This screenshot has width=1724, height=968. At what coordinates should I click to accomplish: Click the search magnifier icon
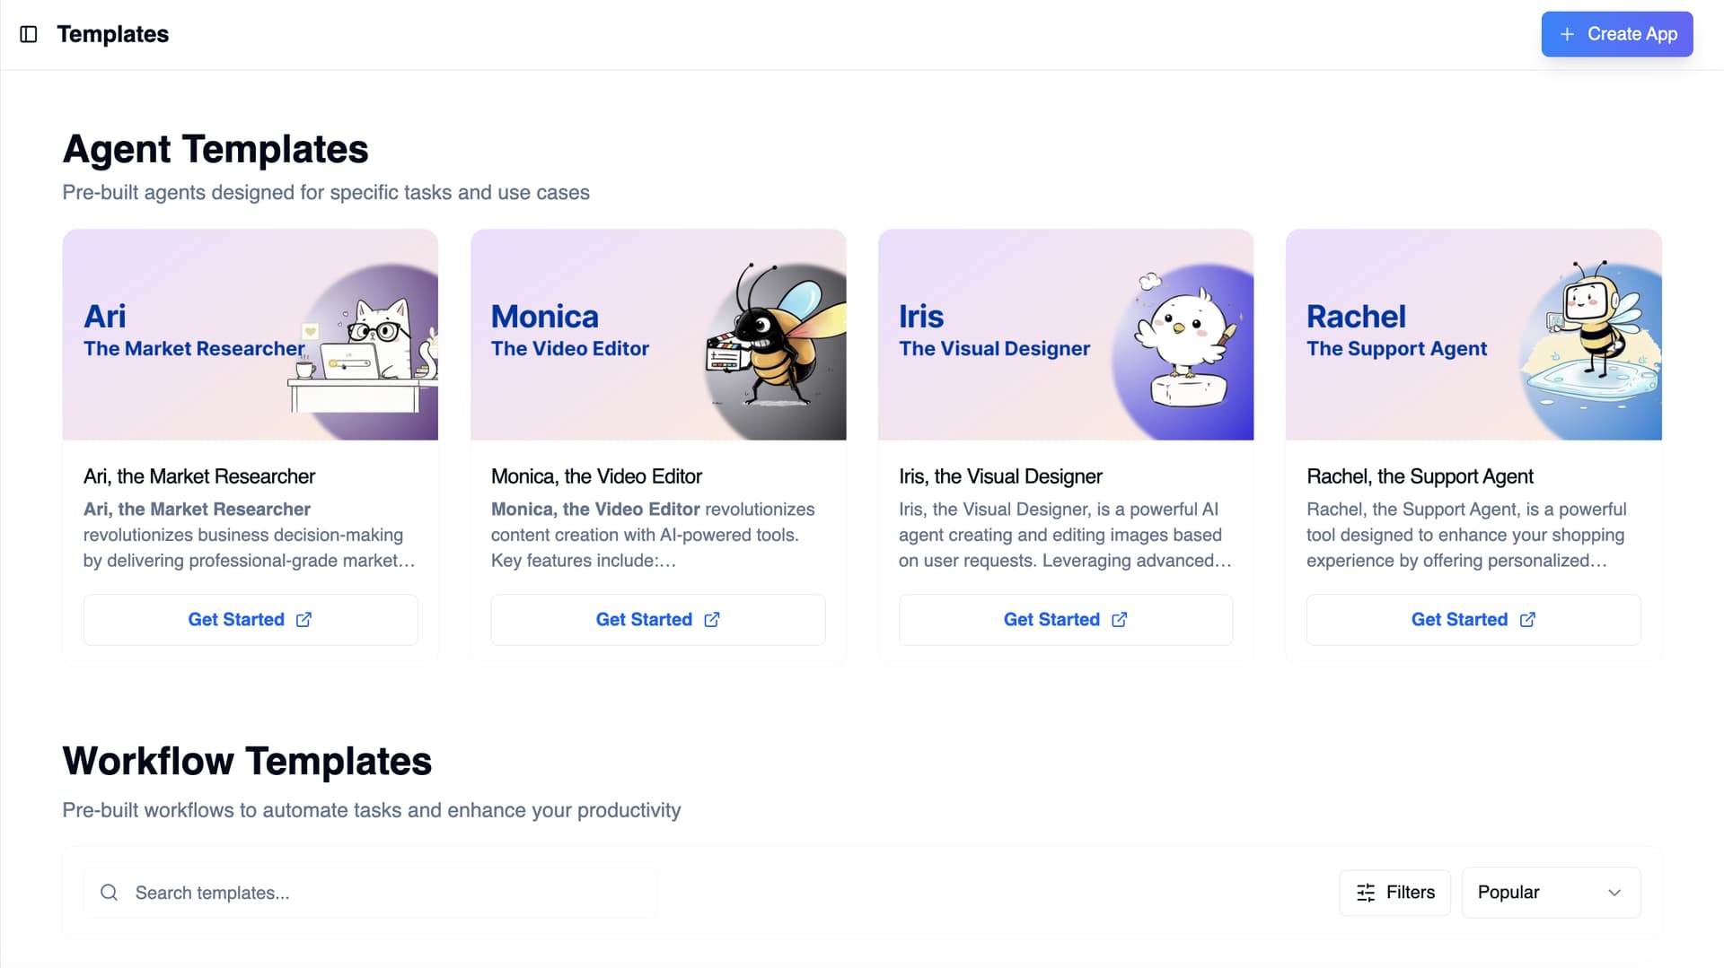[x=109, y=893]
